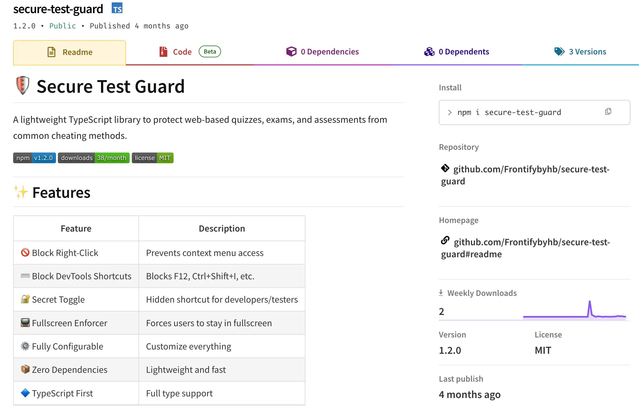Click the Readme document icon
644x409 pixels.
(51, 52)
